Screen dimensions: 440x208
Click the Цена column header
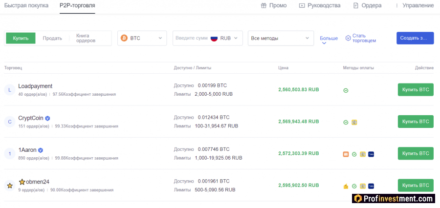283,68
